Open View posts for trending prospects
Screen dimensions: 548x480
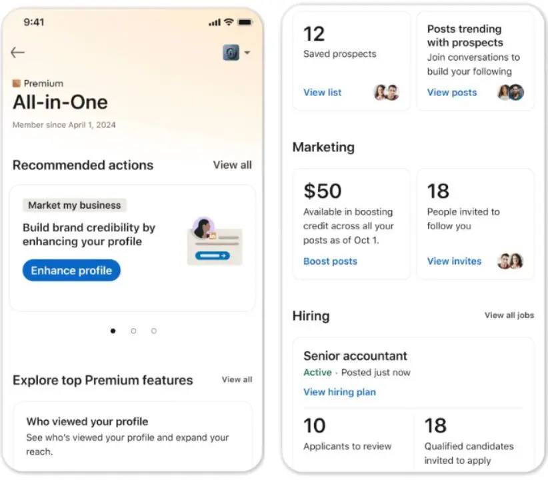click(452, 93)
